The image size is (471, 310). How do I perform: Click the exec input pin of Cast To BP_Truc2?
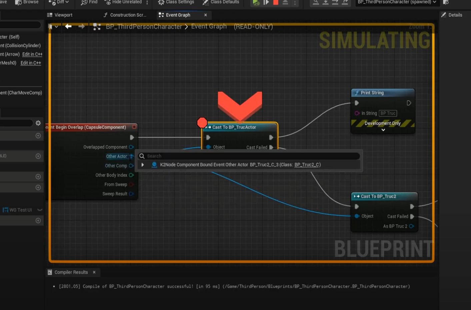click(357, 207)
